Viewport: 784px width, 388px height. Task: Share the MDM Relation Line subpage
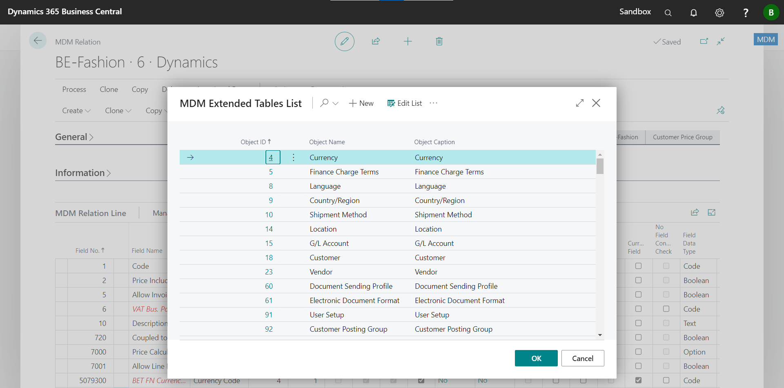coord(695,212)
